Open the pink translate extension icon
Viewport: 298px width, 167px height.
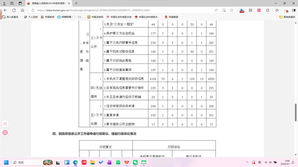click(259, 10)
